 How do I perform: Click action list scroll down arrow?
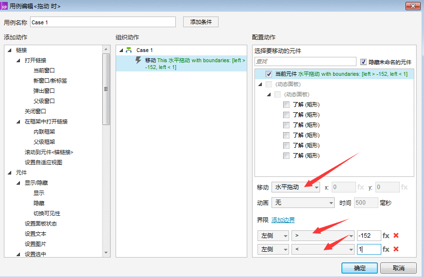click(x=106, y=253)
